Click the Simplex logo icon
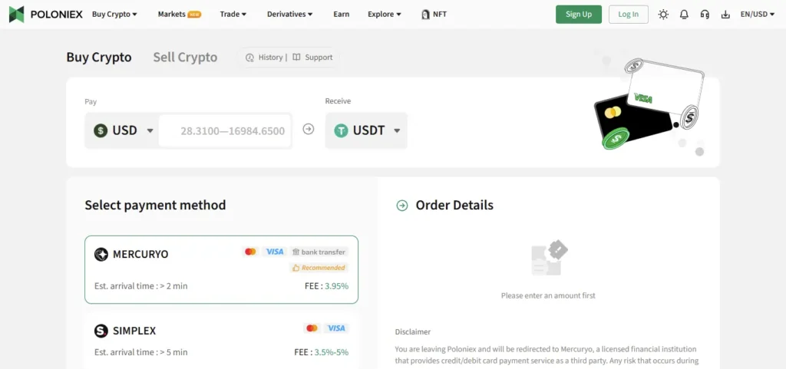The width and height of the screenshot is (786, 369). 101,331
